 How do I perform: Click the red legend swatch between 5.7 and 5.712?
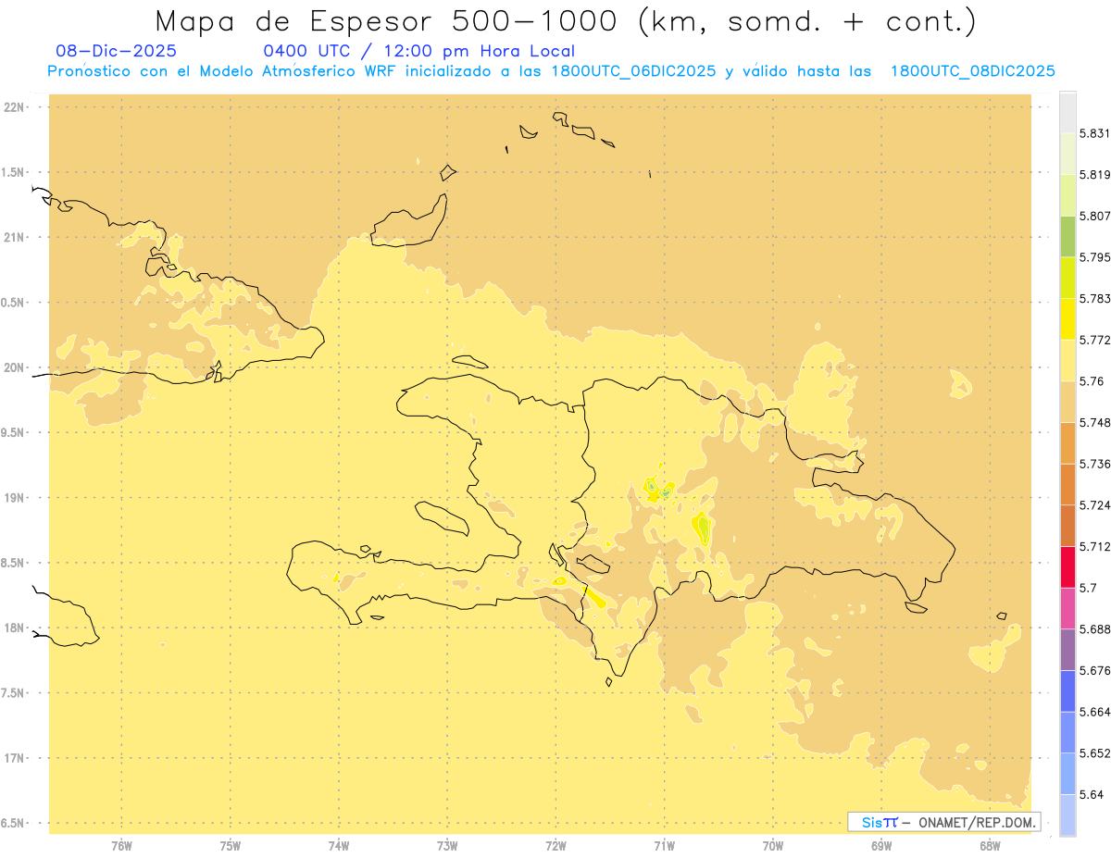1067,566
